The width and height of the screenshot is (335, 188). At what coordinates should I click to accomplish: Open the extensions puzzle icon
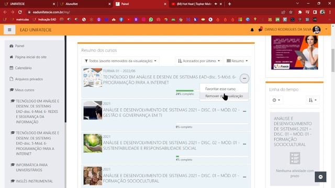[300, 12]
